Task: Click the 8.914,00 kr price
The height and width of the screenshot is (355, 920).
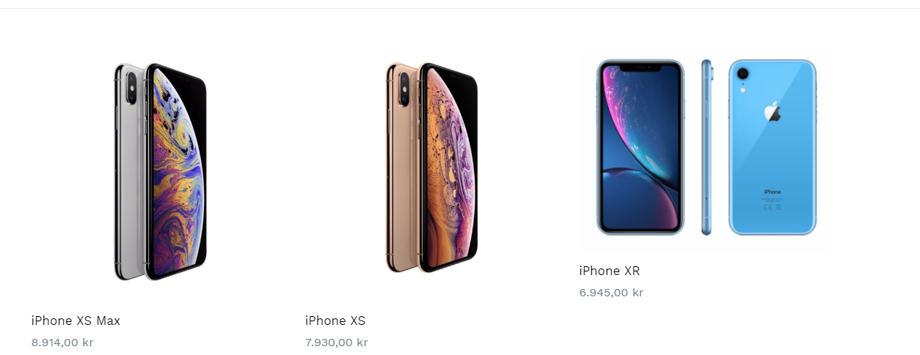Action: (62, 342)
